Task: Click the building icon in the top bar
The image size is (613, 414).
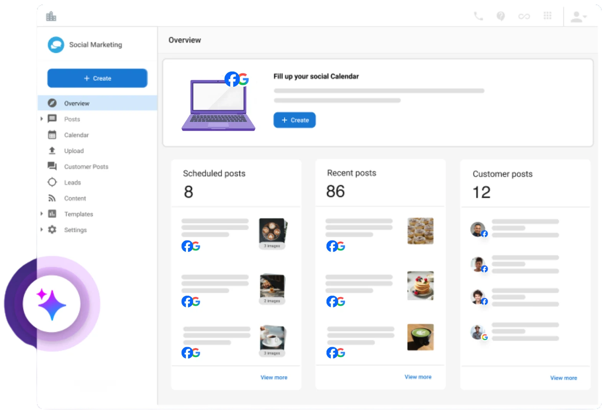Action: point(51,16)
